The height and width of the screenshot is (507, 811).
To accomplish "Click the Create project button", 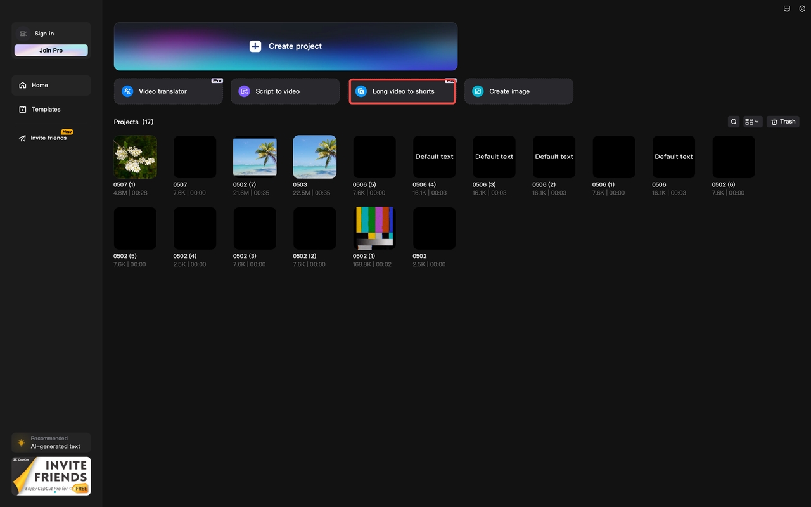I will pyautogui.click(x=286, y=46).
